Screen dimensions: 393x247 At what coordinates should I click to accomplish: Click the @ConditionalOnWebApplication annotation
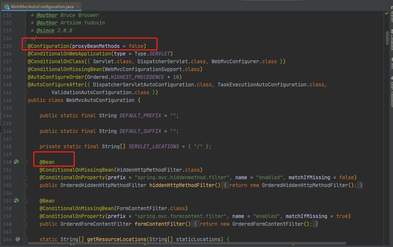pyautogui.click(x=69, y=54)
